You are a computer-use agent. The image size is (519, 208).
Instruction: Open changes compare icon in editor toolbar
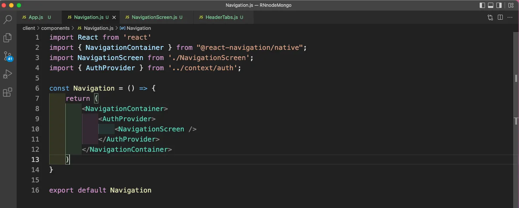point(490,17)
